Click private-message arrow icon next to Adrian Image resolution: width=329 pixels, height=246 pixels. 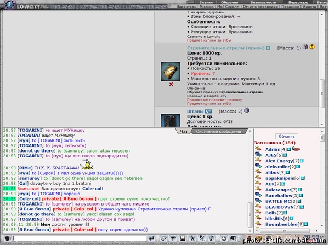point(258,149)
